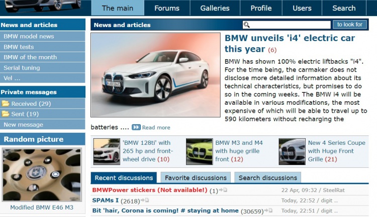Click the magnifier icon in search box

[x=246, y=25]
